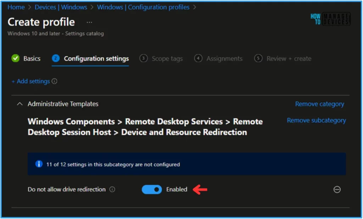Go to Devices | Windows breadcrumb
The width and height of the screenshot is (363, 219).
[x=61, y=7]
